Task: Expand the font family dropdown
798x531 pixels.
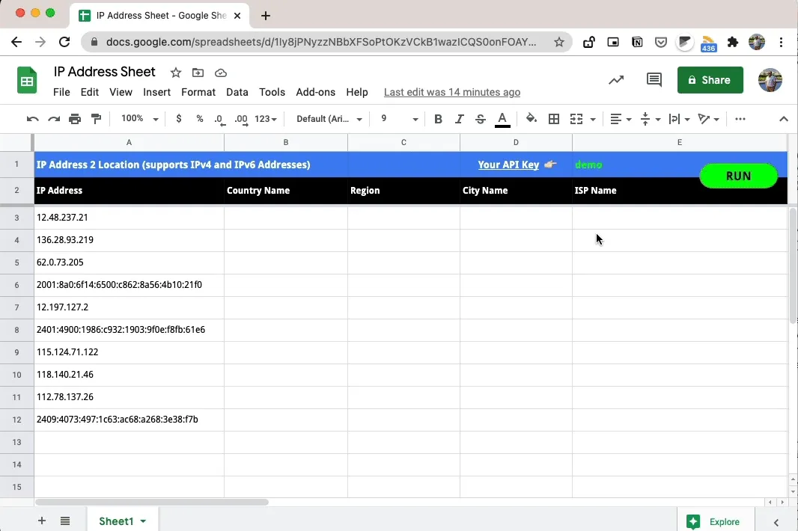Action: (329, 119)
